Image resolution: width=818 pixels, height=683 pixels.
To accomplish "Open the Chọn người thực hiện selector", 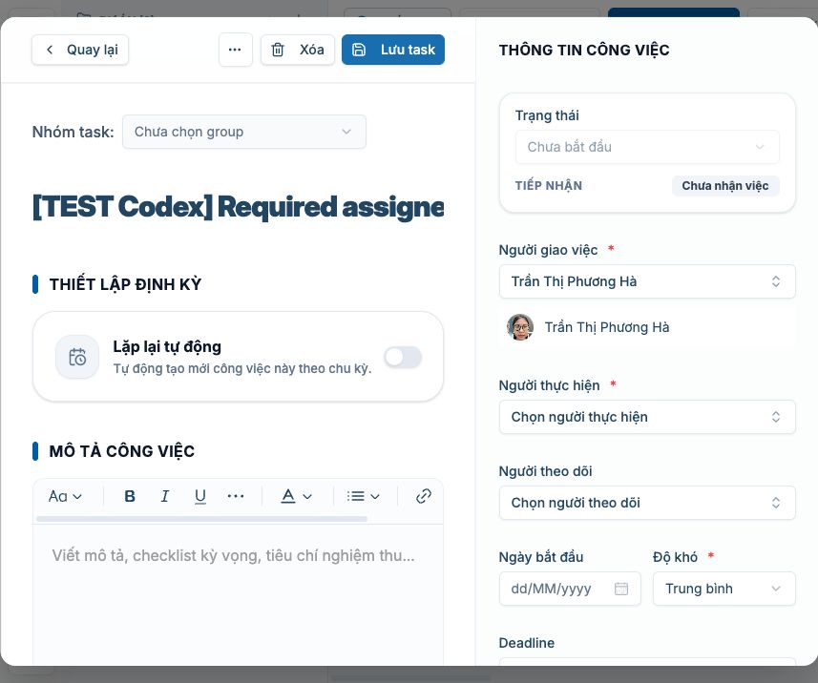I will (x=647, y=417).
